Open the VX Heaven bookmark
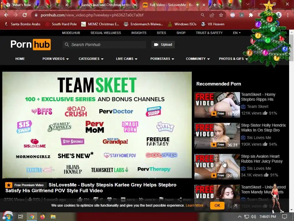The image size is (294, 221). click(x=213, y=24)
